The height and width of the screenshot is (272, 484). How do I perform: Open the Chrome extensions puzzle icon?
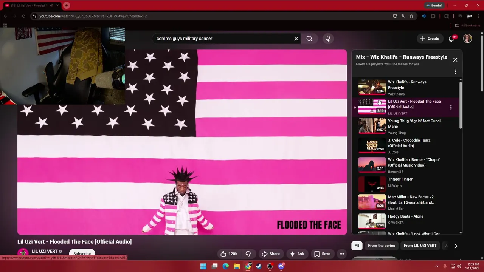[x=433, y=16]
